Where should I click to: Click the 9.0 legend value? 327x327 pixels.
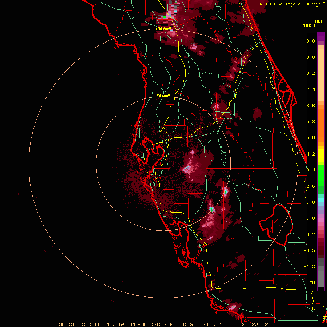pos(311,57)
